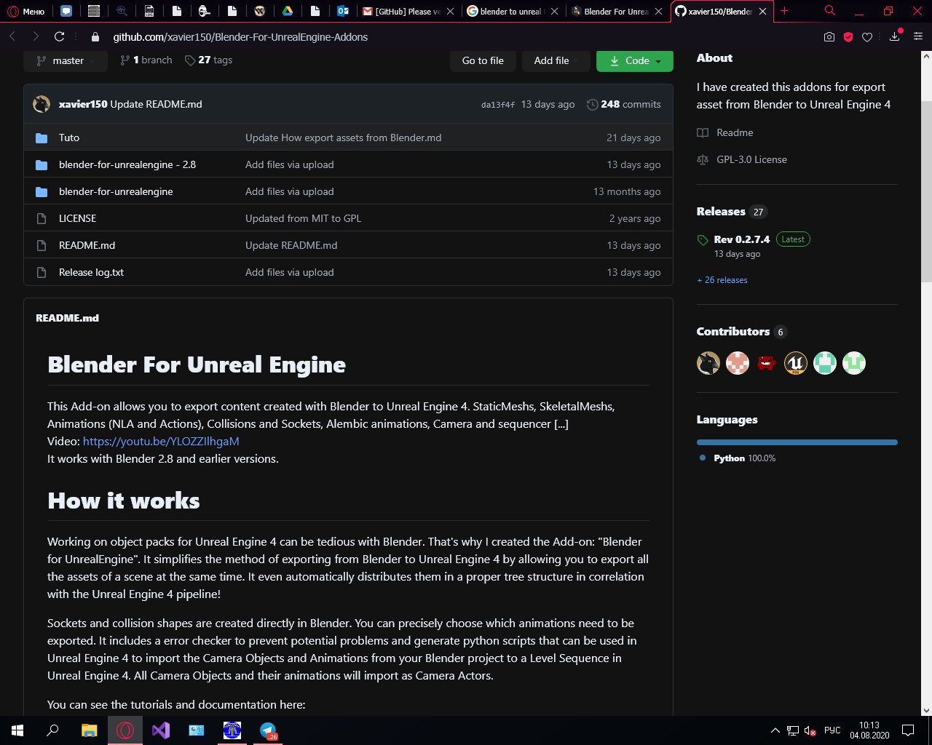The height and width of the screenshot is (745, 932).
Task: View the 1 branch link
Action: click(x=146, y=60)
